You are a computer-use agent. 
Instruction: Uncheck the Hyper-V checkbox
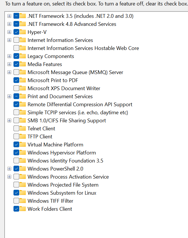(x=16, y=32)
